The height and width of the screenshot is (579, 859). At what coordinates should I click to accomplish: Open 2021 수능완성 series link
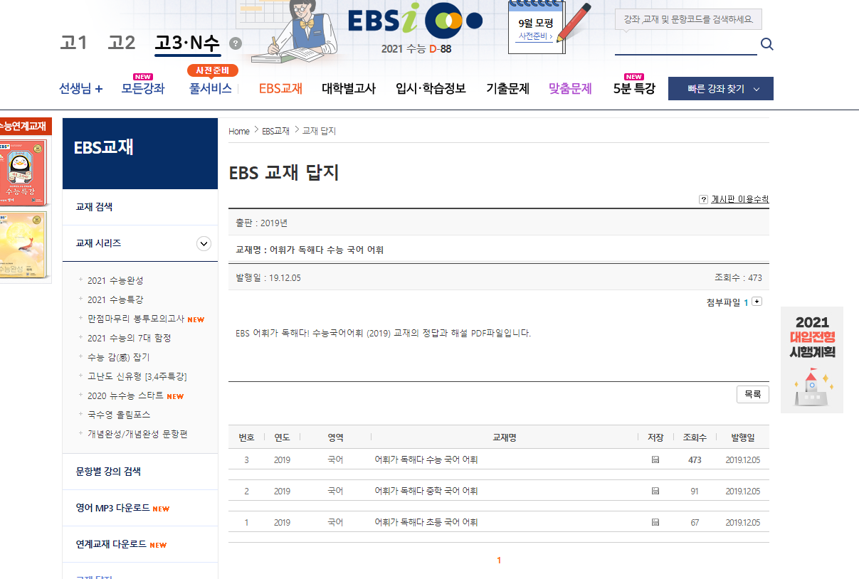(x=115, y=281)
